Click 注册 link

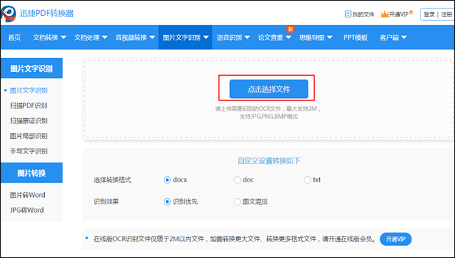click(447, 14)
